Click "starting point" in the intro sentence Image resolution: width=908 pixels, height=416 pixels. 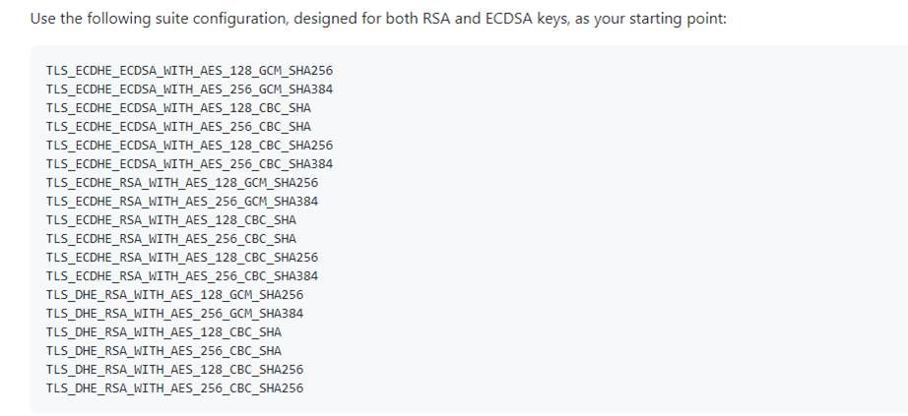[681, 19]
